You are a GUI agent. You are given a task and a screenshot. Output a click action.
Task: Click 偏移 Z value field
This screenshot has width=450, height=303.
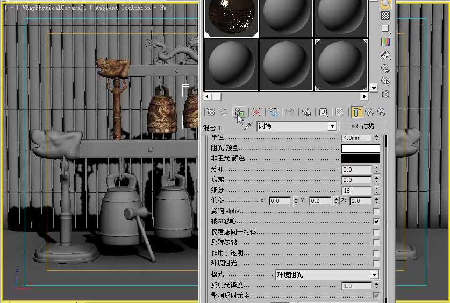tap(360, 201)
